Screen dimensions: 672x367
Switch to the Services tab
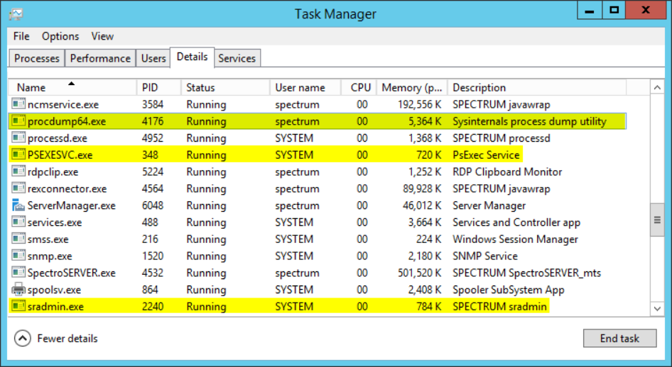point(237,58)
